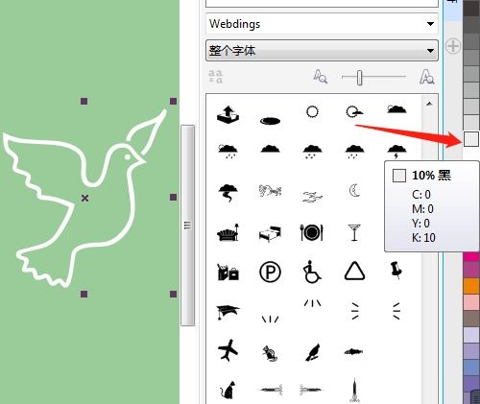
Task: Pick the dinner plate with cutlery glyph
Action: [312, 232]
